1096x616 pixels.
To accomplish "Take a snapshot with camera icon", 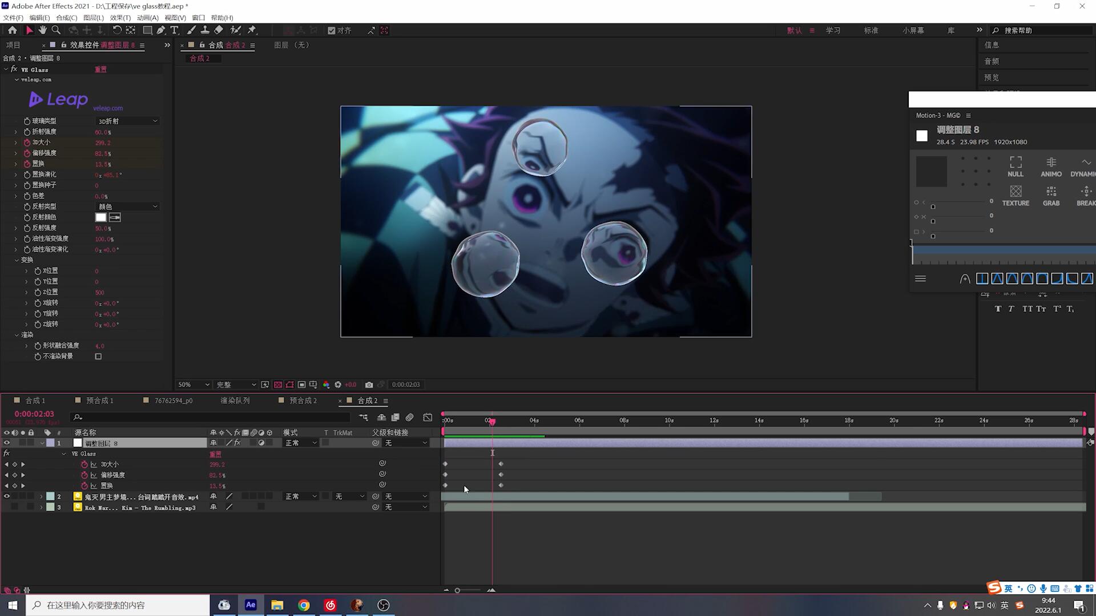I will pos(369,384).
